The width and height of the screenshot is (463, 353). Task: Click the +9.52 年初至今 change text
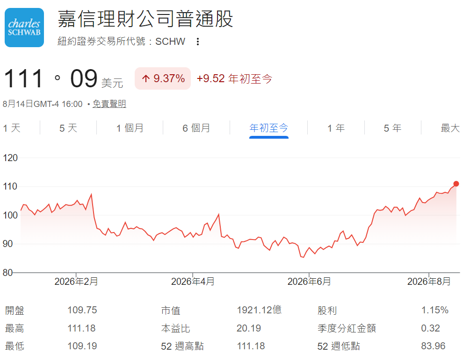point(234,78)
